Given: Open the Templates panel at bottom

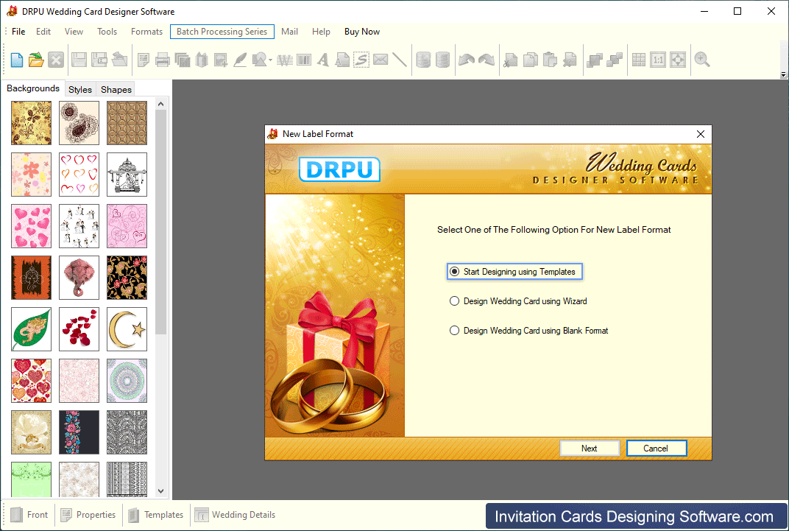Looking at the screenshot, I should 156,515.
